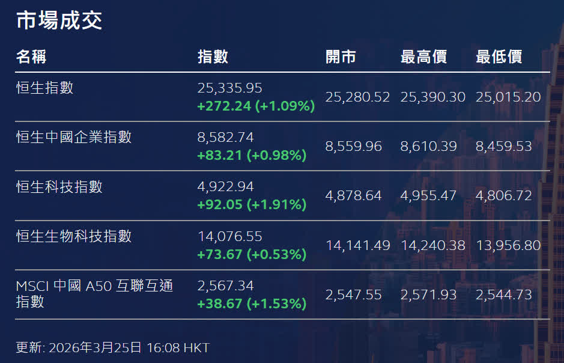564x363 pixels.
Task: Open the 恒生指數 index link
Action: (44, 88)
